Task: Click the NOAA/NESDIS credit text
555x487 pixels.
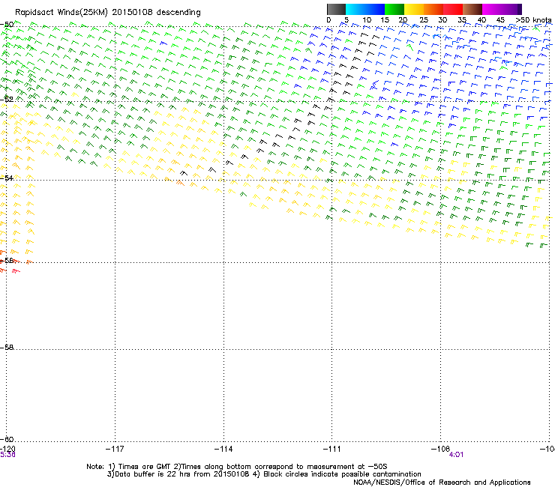Action: 442,483
